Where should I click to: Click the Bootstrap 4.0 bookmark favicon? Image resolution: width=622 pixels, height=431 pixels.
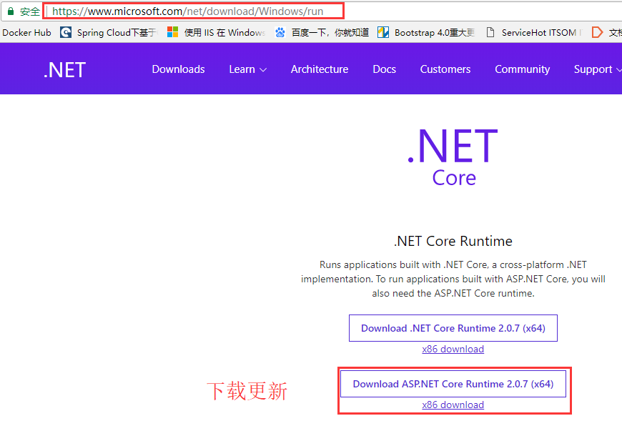[382, 32]
